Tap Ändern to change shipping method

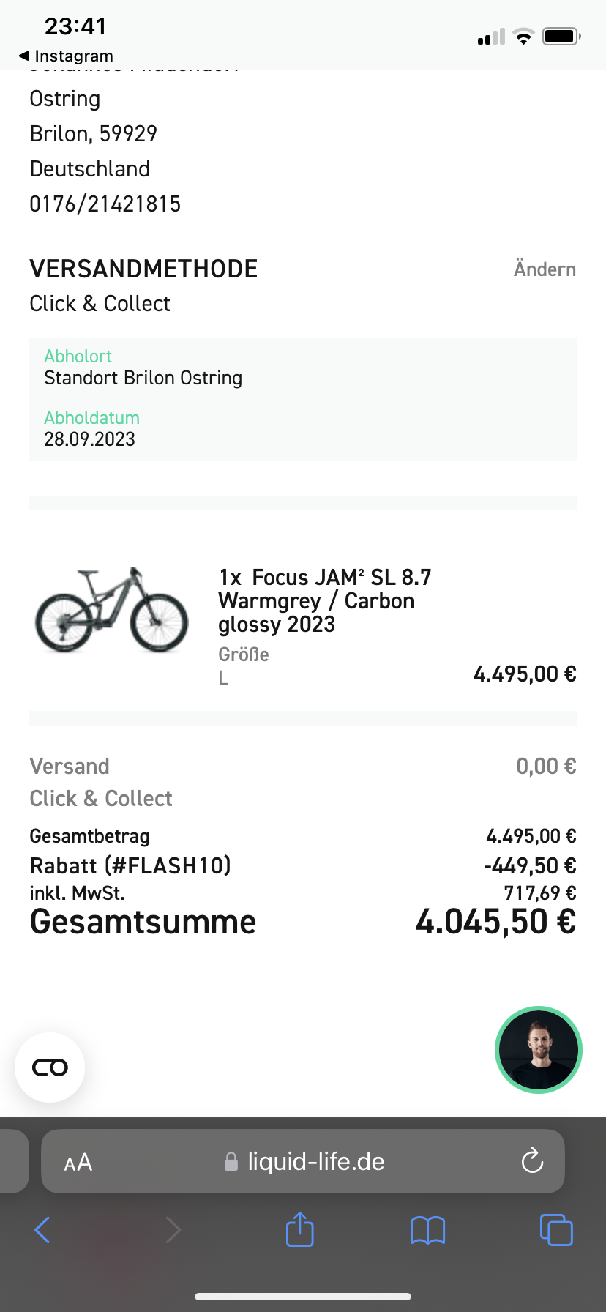(545, 269)
